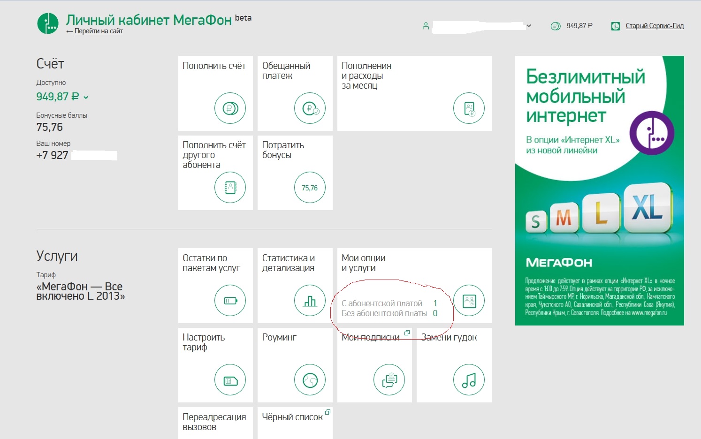Click the user profile icon in header
This screenshot has width=701, height=439.
(426, 26)
